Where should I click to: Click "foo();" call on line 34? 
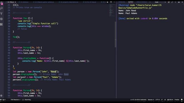(x=16, y=37)
